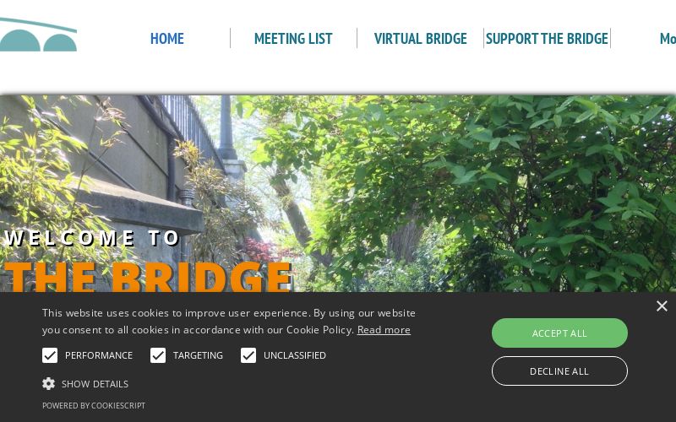This screenshot has height=422, width=676.
Task: Expand Show Details in cookie banner
Action: 95,384
